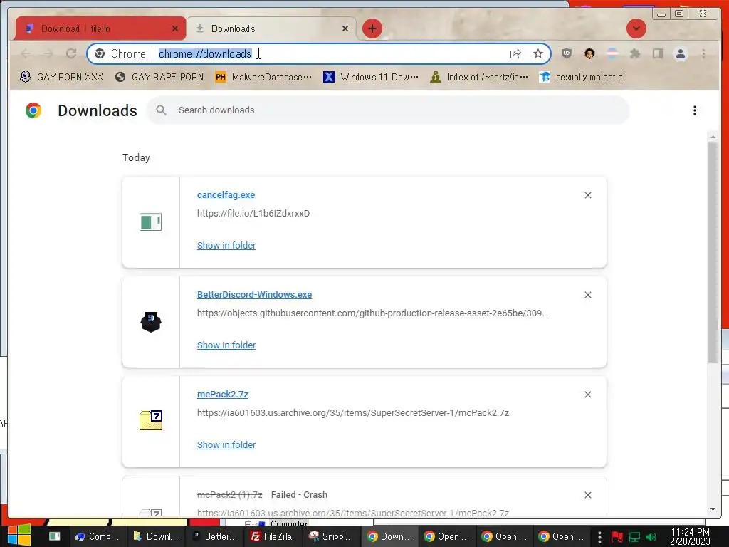The width and height of the screenshot is (729, 547).
Task: Open Downloads page more actions menu
Action: click(695, 110)
